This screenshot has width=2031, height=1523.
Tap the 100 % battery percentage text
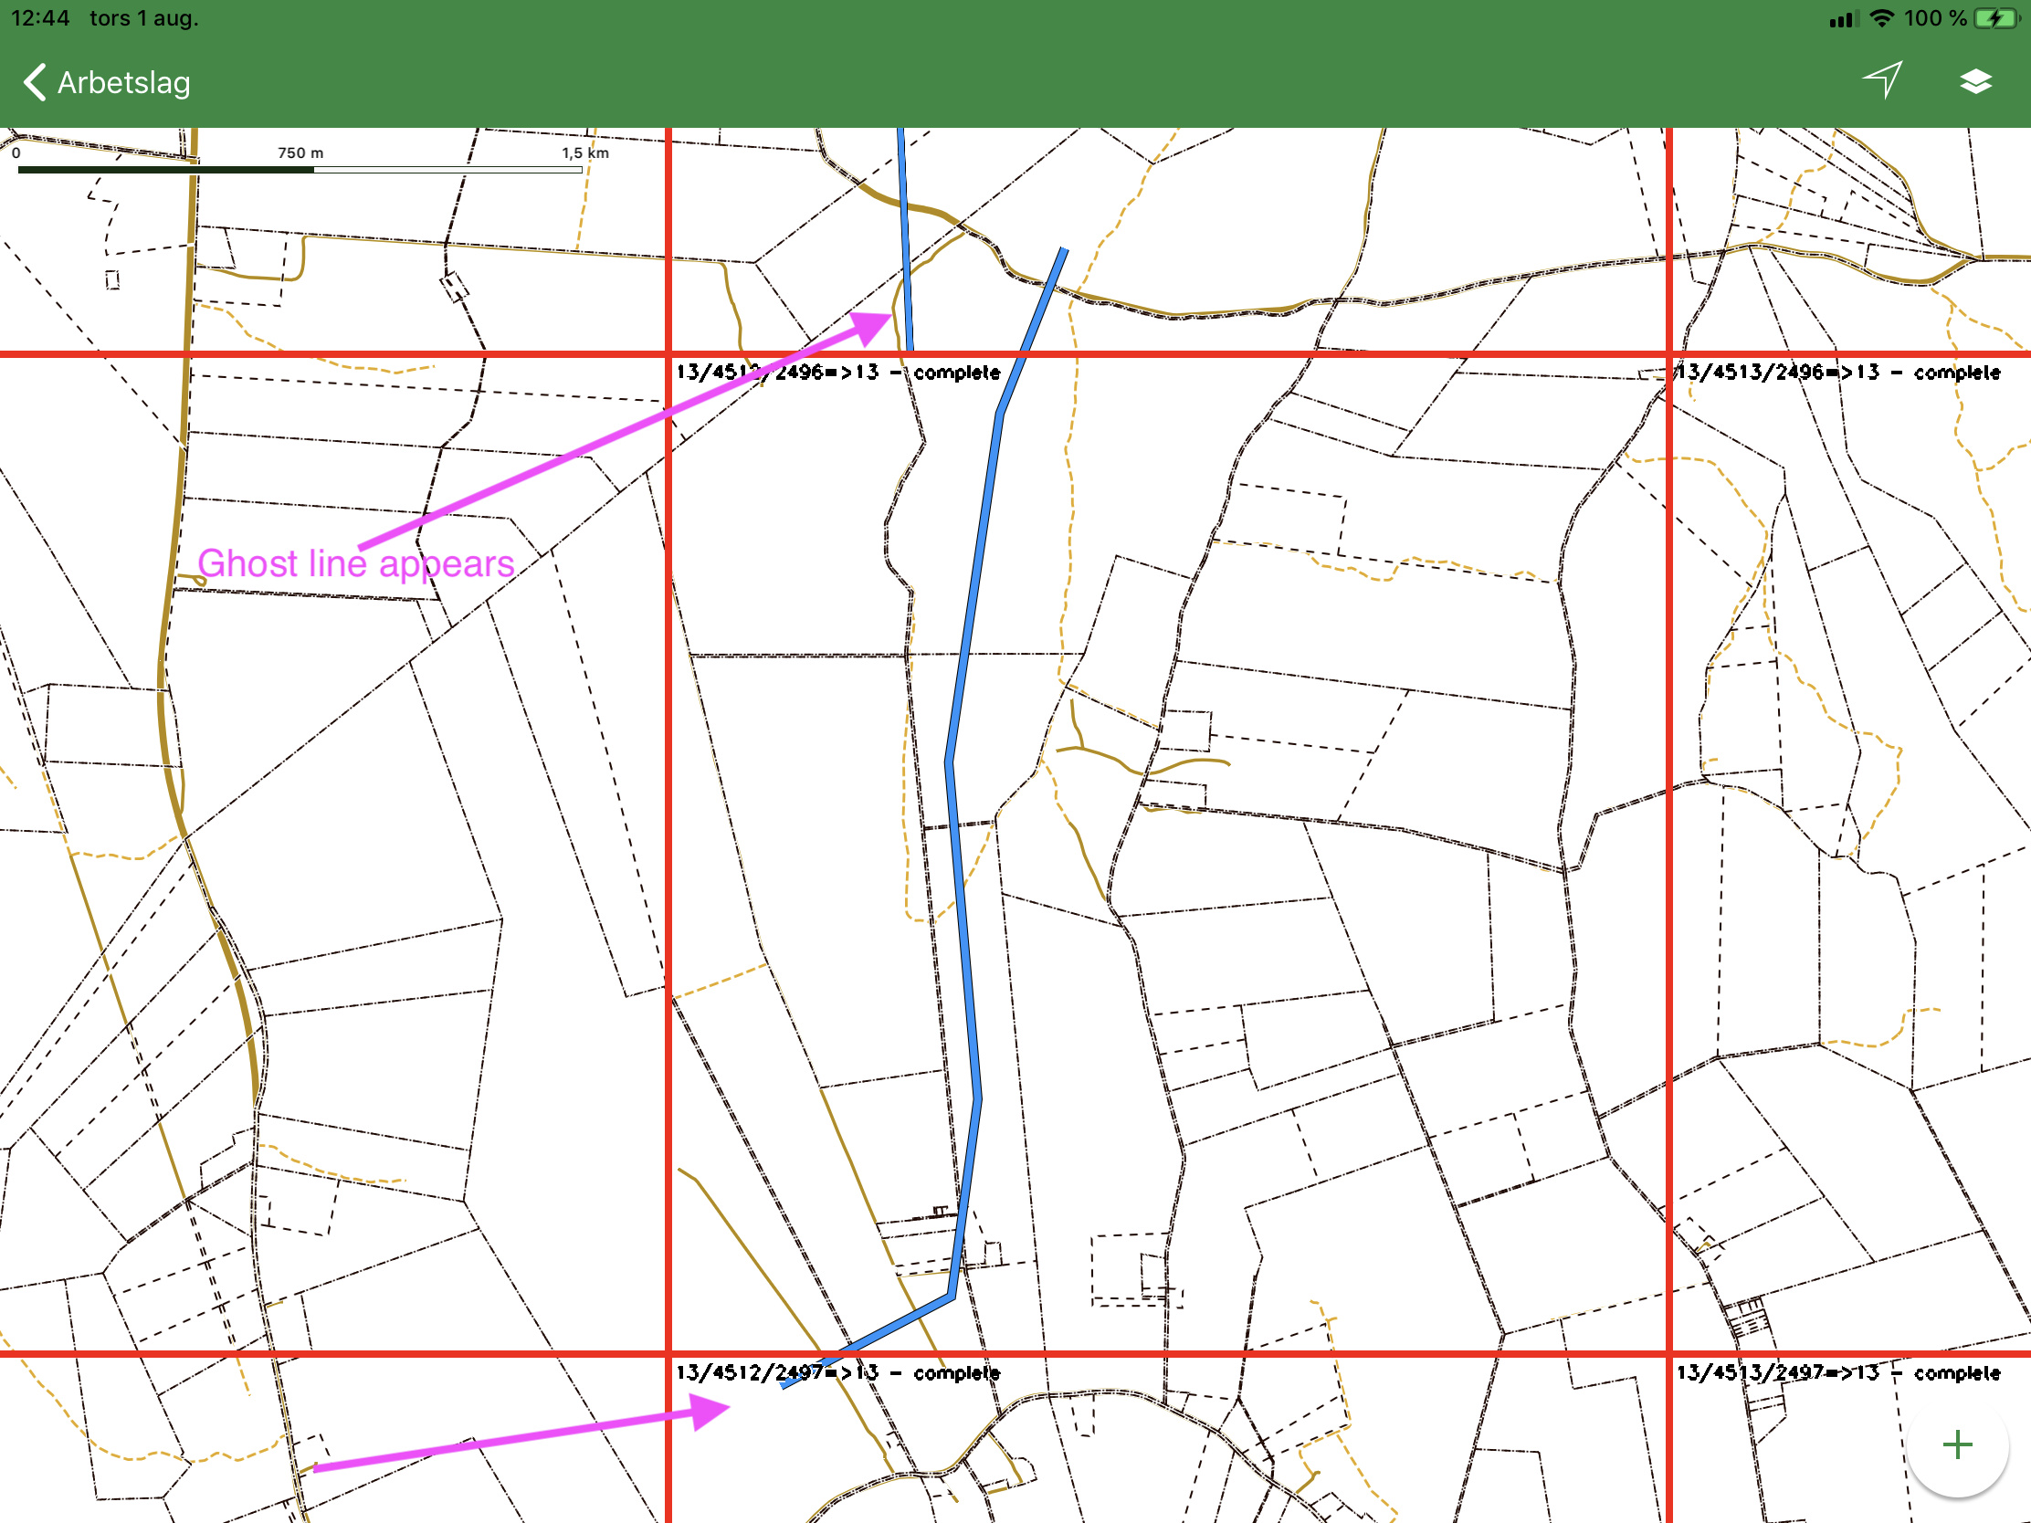point(1934,18)
